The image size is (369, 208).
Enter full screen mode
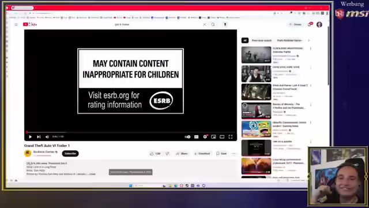pyautogui.click(x=231, y=137)
